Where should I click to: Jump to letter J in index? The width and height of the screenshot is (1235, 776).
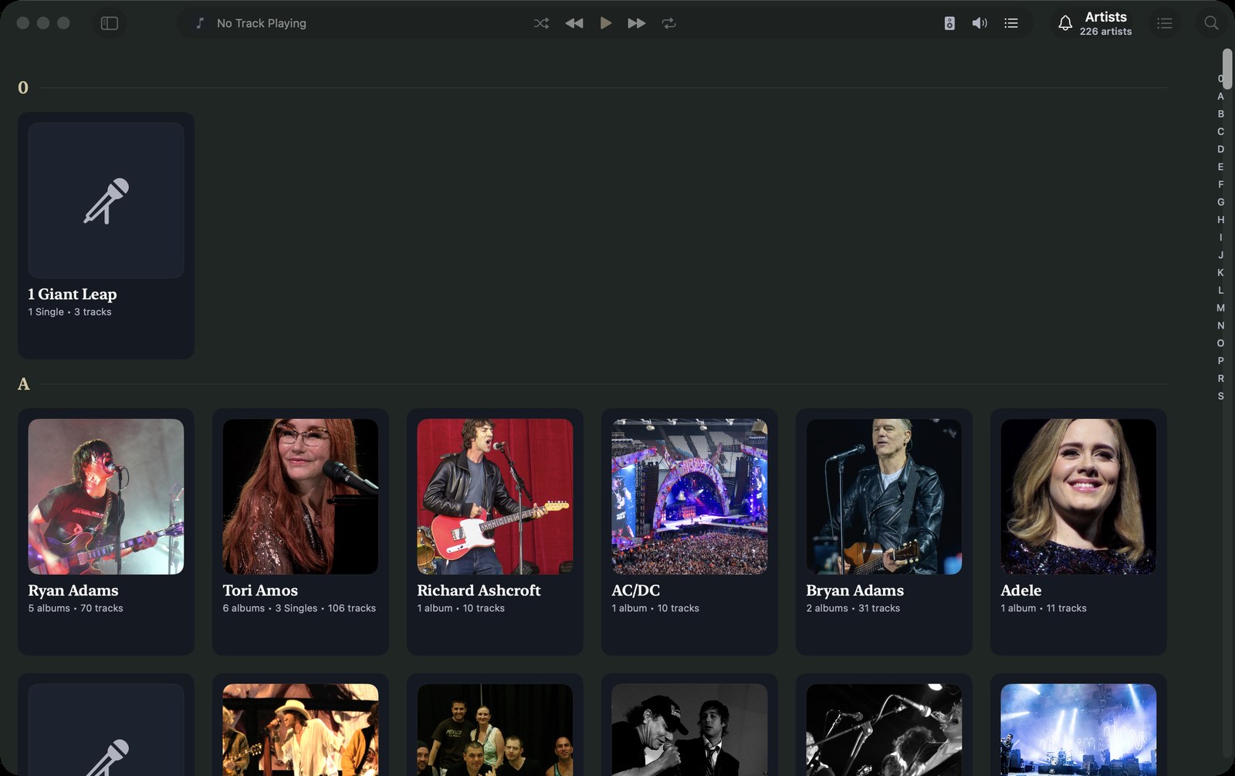[x=1221, y=255]
